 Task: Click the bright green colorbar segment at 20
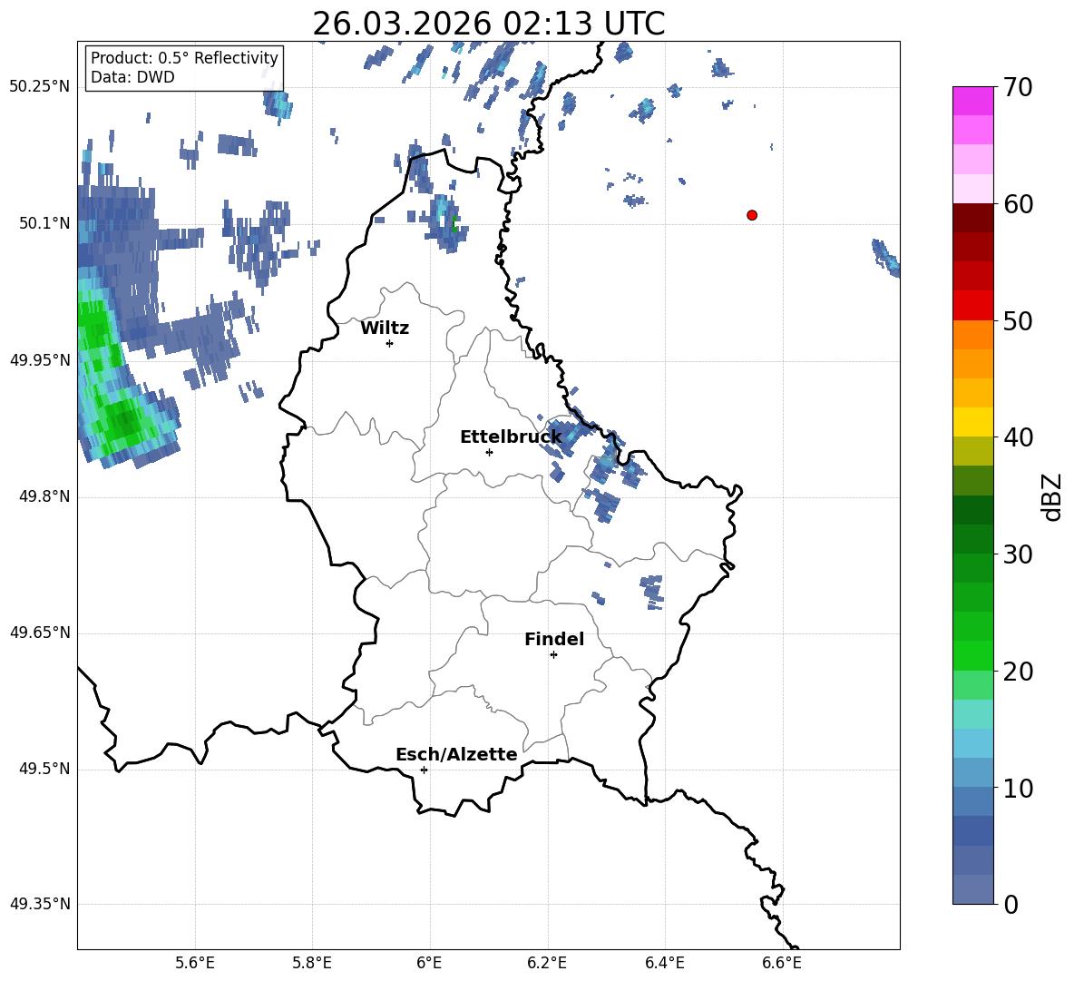point(972,655)
